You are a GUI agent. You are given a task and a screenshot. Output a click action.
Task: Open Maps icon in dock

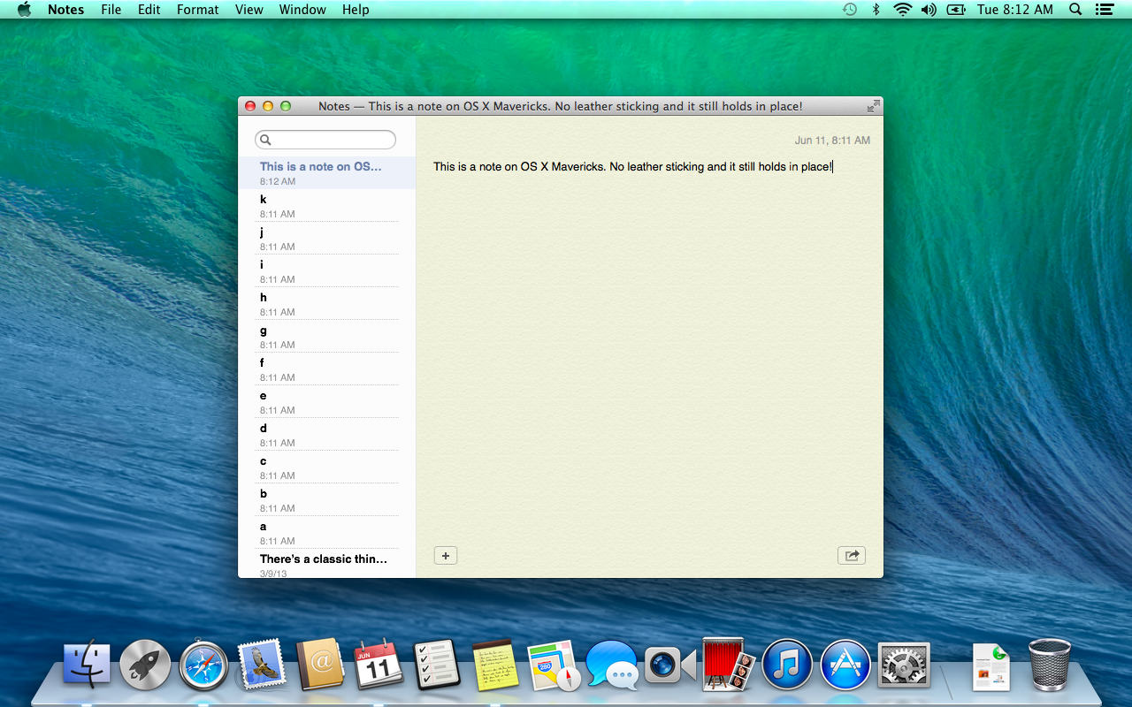click(x=554, y=665)
